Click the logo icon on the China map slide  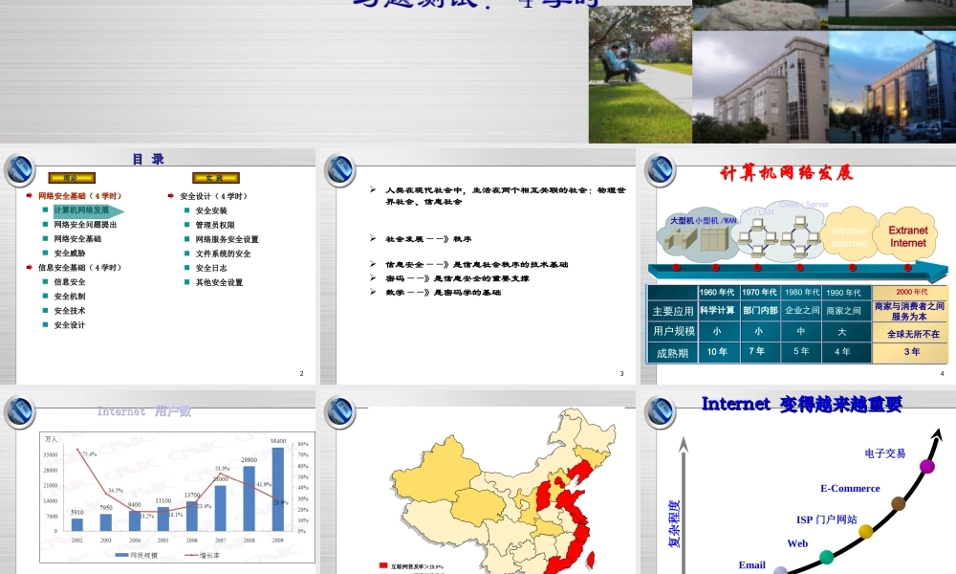click(339, 410)
